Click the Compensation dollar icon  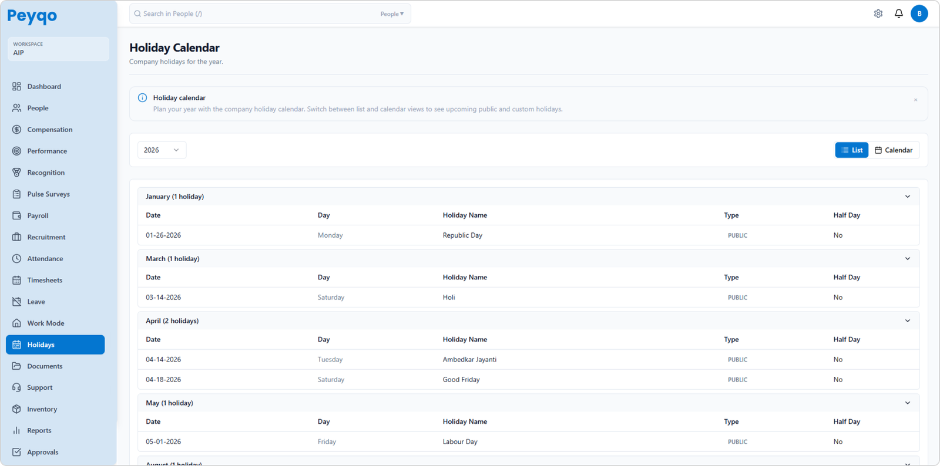pyautogui.click(x=16, y=130)
